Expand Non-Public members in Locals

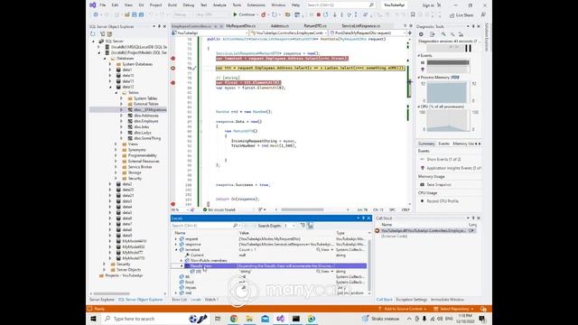182,261
